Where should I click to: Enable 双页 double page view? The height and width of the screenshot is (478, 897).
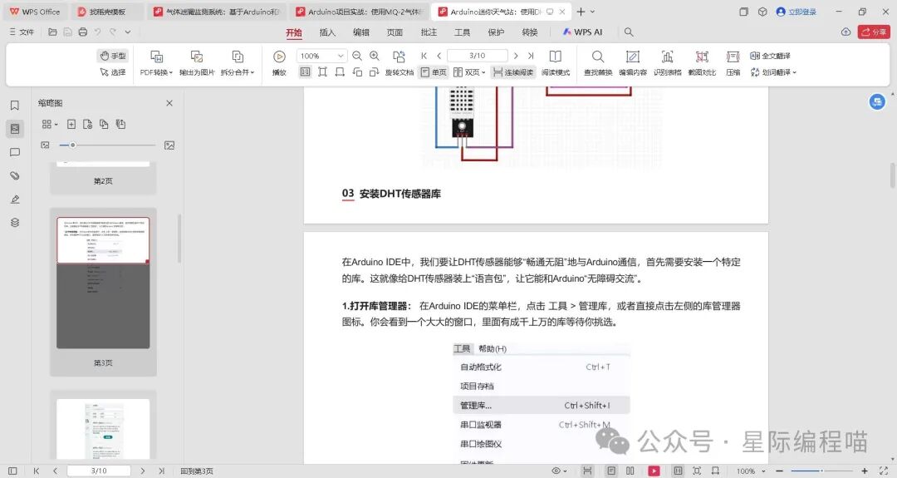click(469, 72)
